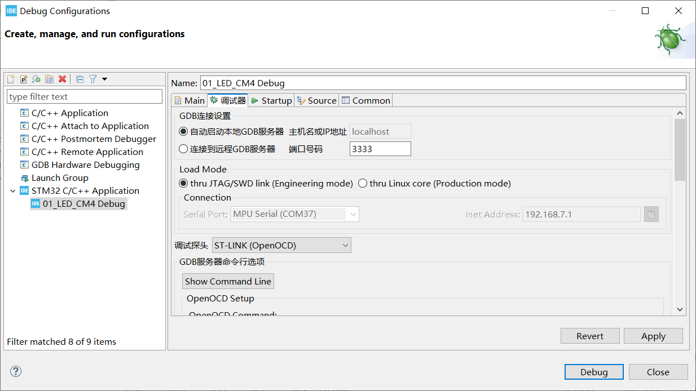Click the configuration Name field
696x391 pixels.
click(443, 83)
